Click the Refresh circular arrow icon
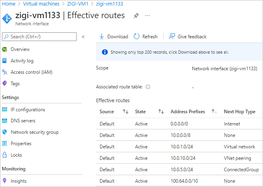 click(137, 37)
